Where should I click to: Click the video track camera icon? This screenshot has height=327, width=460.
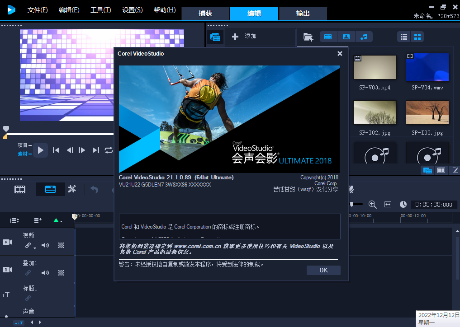7,242
